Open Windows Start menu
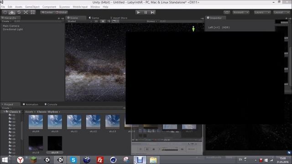This screenshot has height=164, width=292. point(5,160)
